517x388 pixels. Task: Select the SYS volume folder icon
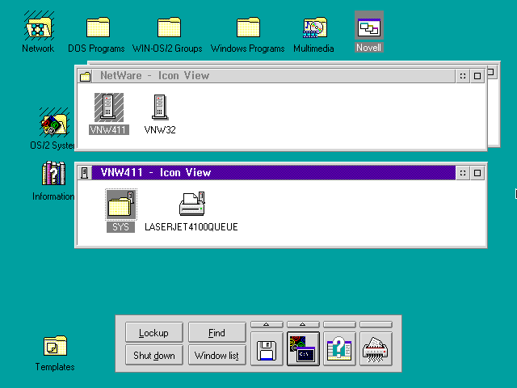coord(121,205)
